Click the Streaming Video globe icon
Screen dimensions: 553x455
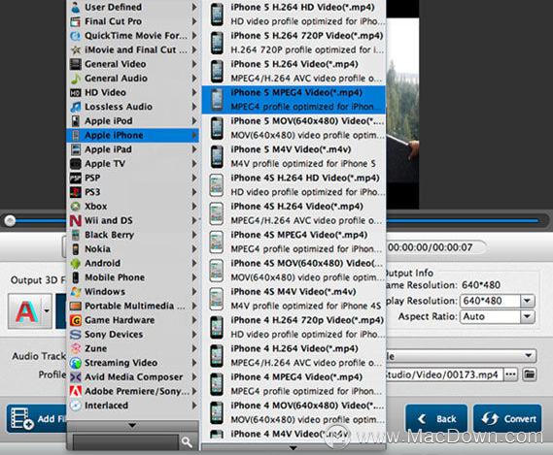pos(76,363)
